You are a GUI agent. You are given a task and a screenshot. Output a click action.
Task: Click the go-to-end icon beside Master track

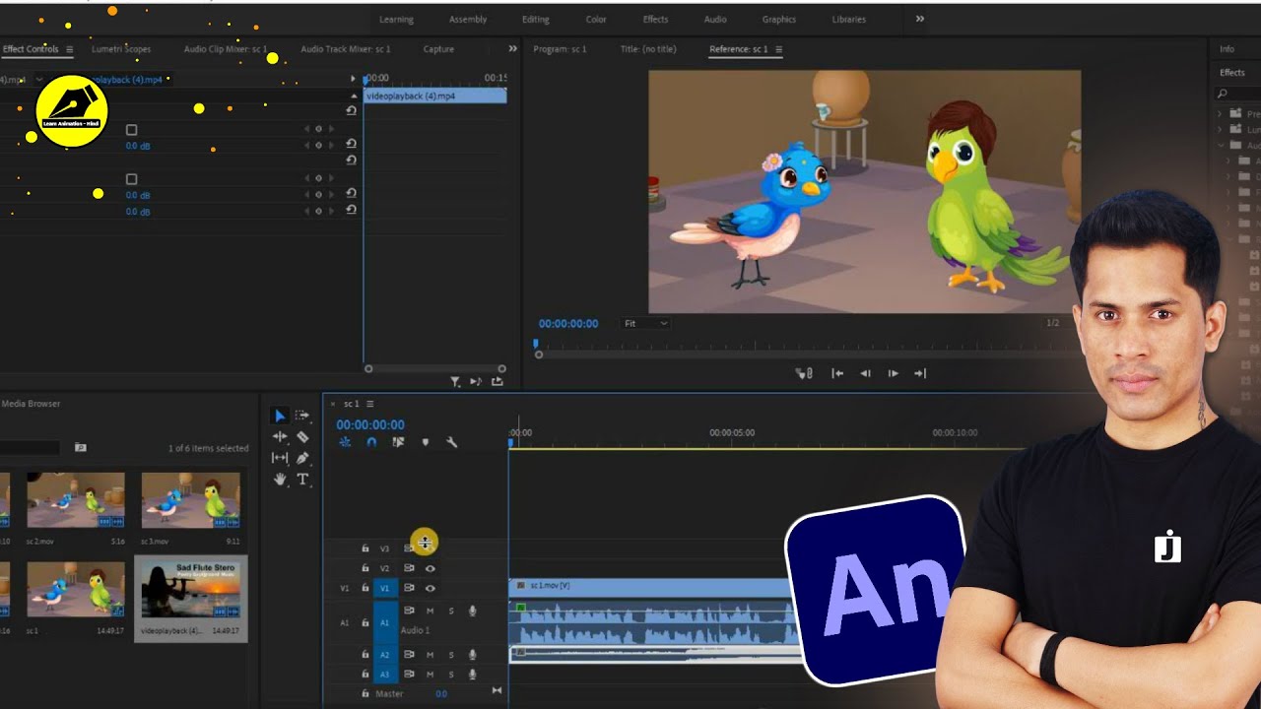pos(497,690)
